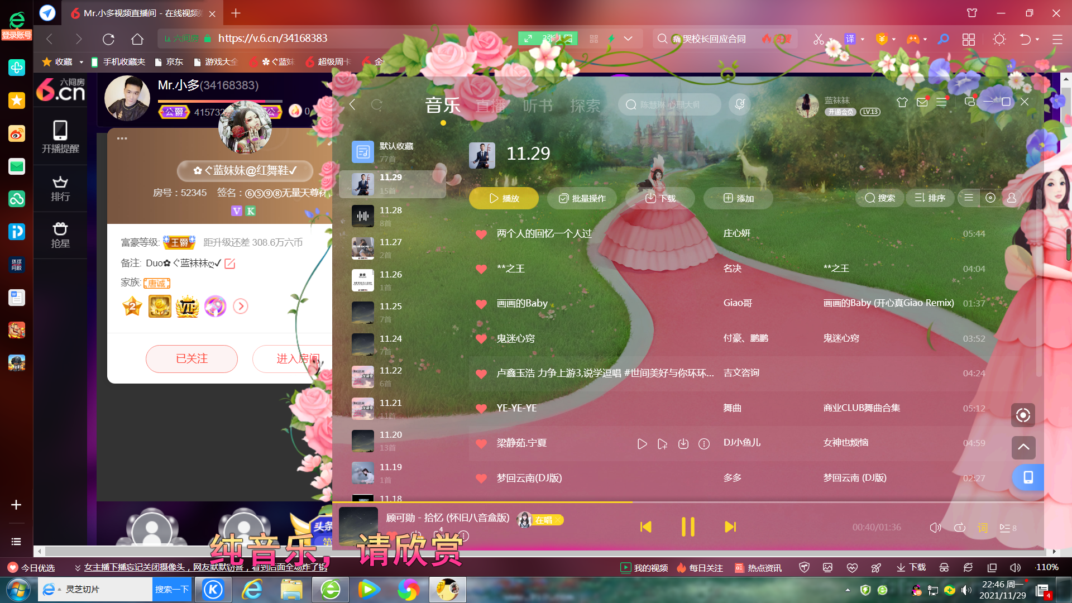Unlike the song 梦回云南(DJ版)
This screenshot has width=1072, height=603.
click(x=481, y=478)
